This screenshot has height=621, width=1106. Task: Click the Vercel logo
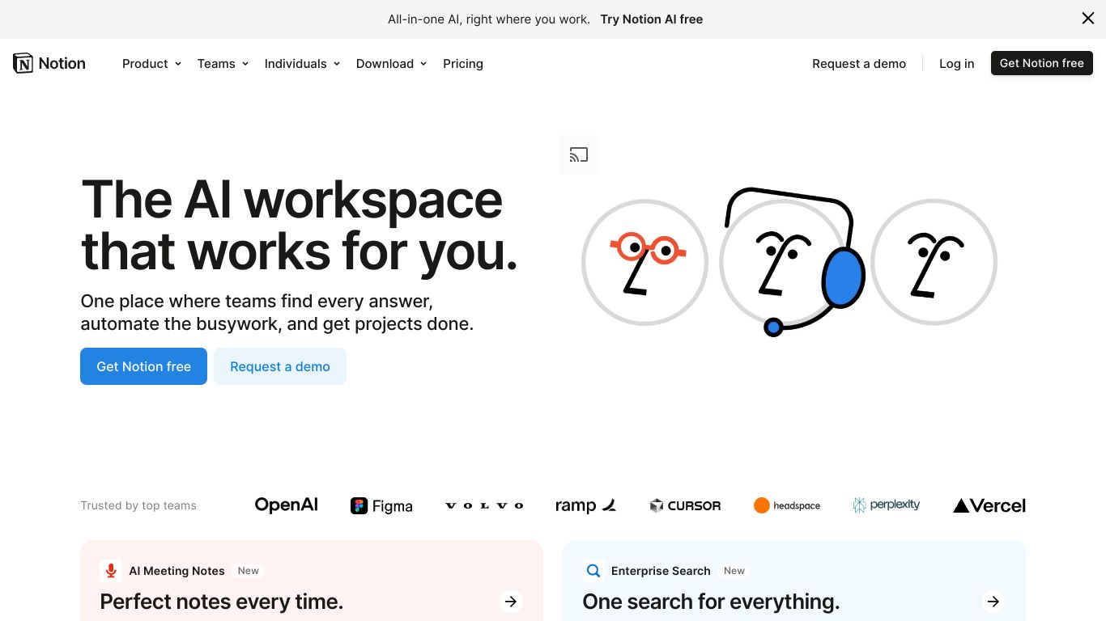pos(989,505)
